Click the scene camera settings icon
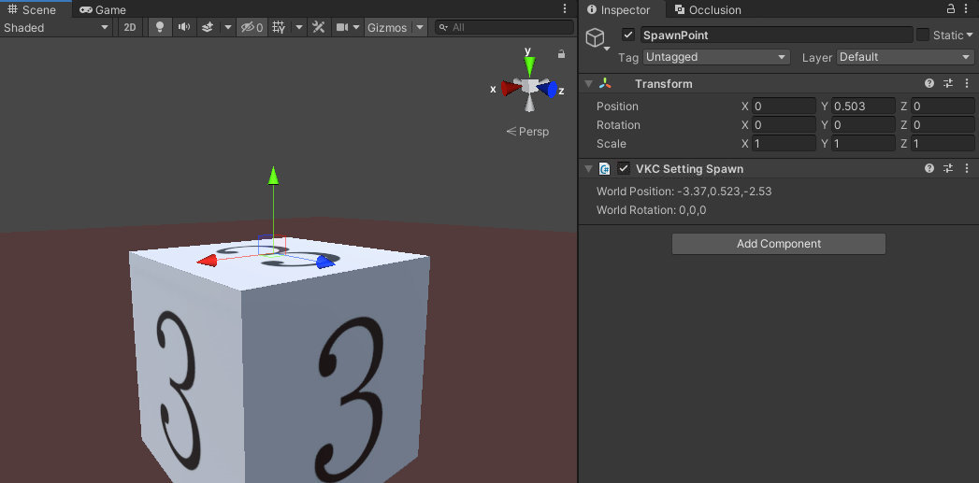Viewport: 979px width, 483px height. 343,27
